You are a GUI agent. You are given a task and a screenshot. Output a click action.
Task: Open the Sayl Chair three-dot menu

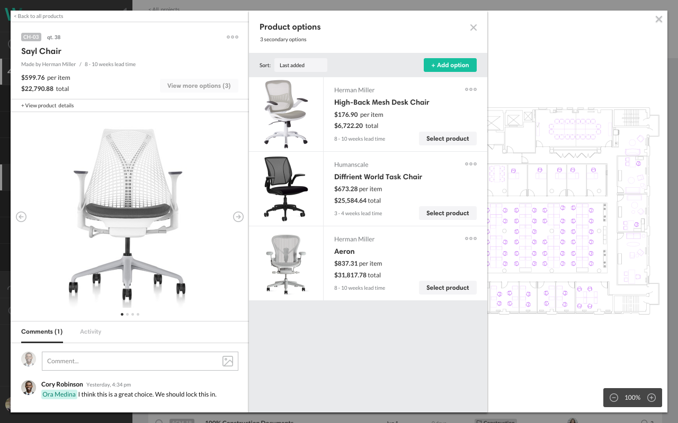pos(233,37)
